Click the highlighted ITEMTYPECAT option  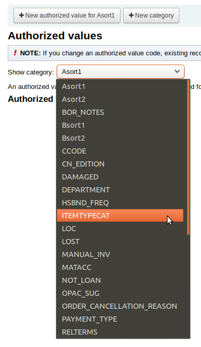(x=120, y=216)
